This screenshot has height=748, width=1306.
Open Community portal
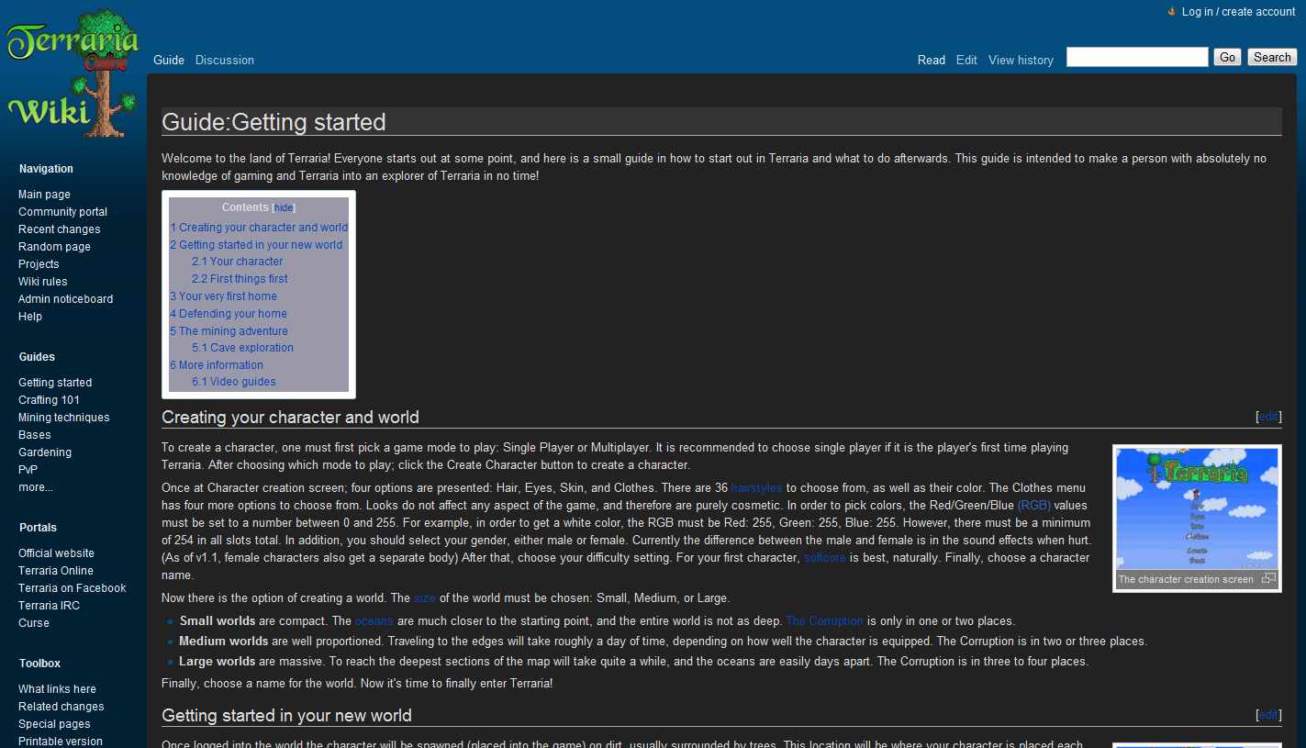(62, 212)
